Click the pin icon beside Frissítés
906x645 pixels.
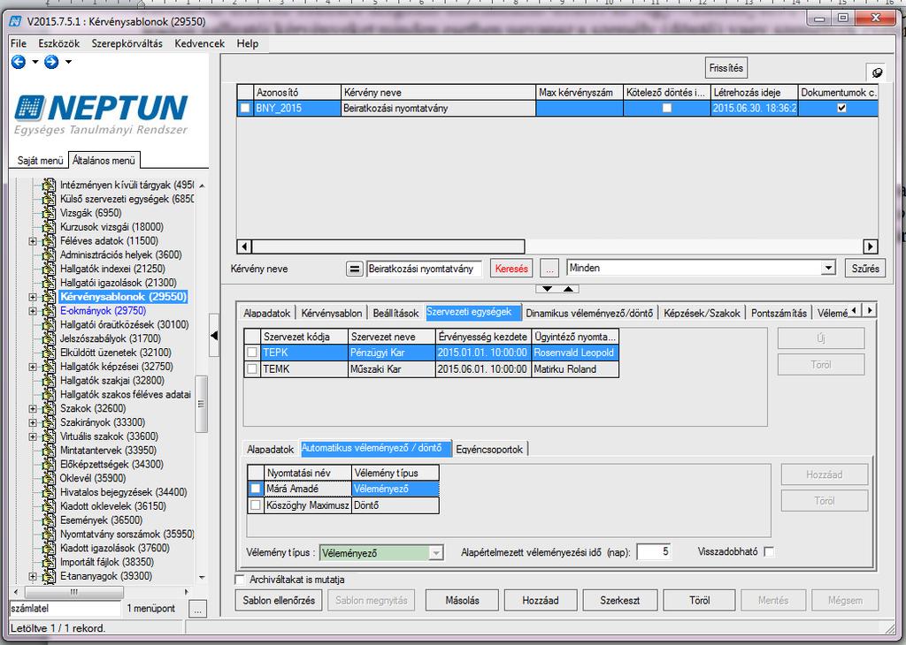[x=877, y=72]
